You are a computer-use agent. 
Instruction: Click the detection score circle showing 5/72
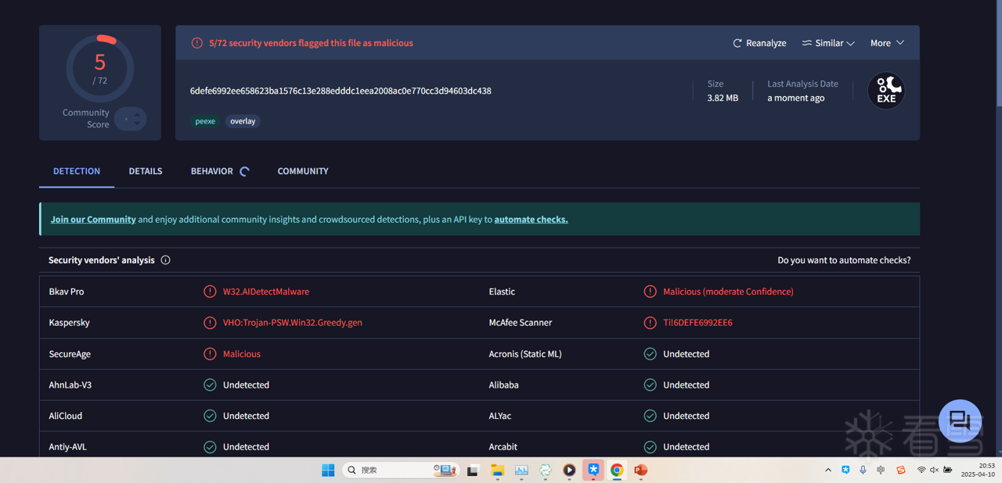click(x=100, y=69)
